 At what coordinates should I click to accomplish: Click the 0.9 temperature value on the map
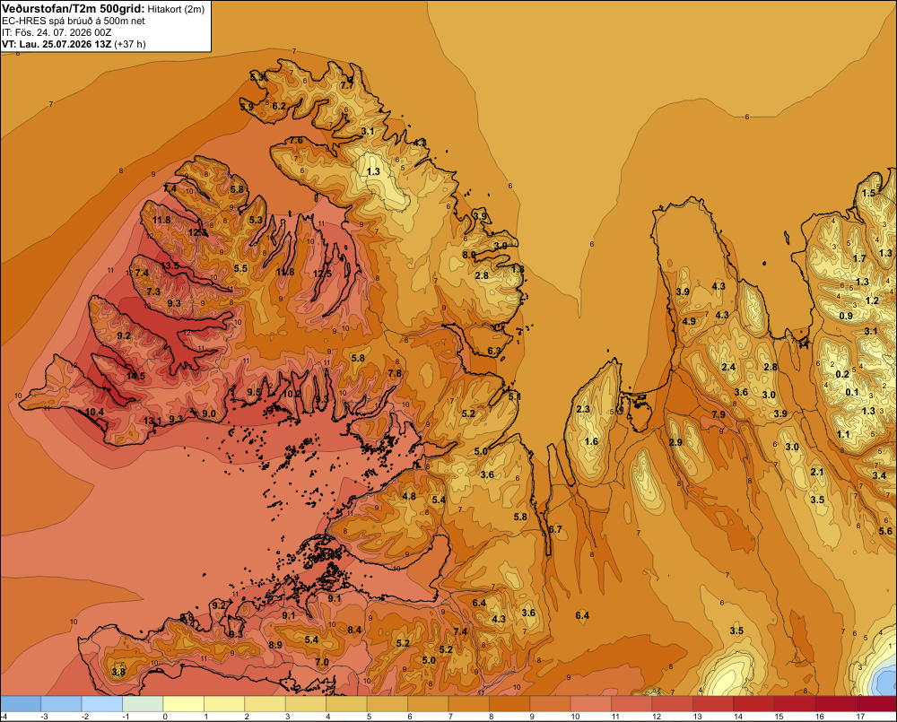point(846,316)
